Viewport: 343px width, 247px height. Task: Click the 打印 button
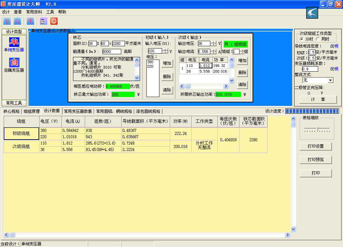coord(316,173)
